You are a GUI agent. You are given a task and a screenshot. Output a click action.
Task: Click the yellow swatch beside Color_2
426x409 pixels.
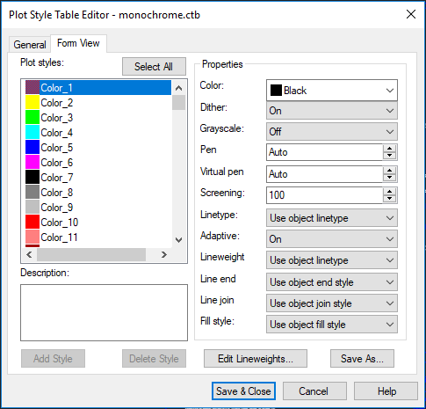tap(32, 103)
